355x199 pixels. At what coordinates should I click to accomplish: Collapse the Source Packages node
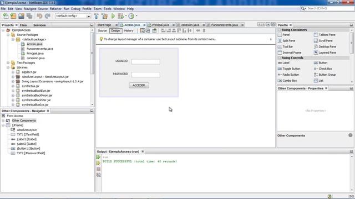[8, 35]
